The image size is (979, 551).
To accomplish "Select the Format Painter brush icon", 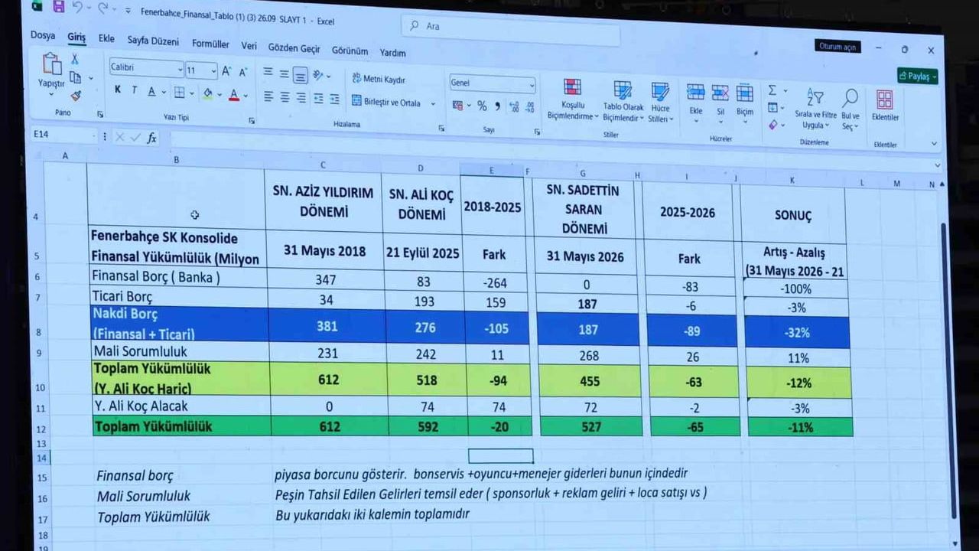I will click(x=75, y=96).
